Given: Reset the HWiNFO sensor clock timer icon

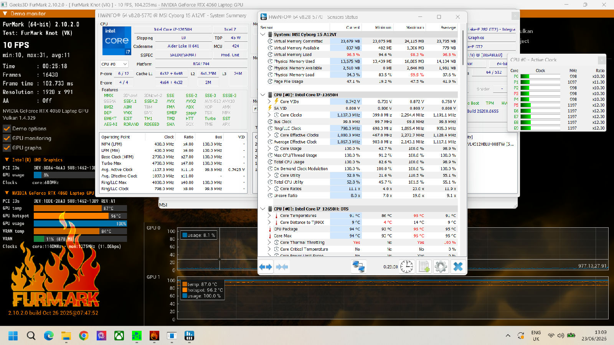Looking at the screenshot, I should coord(406,266).
